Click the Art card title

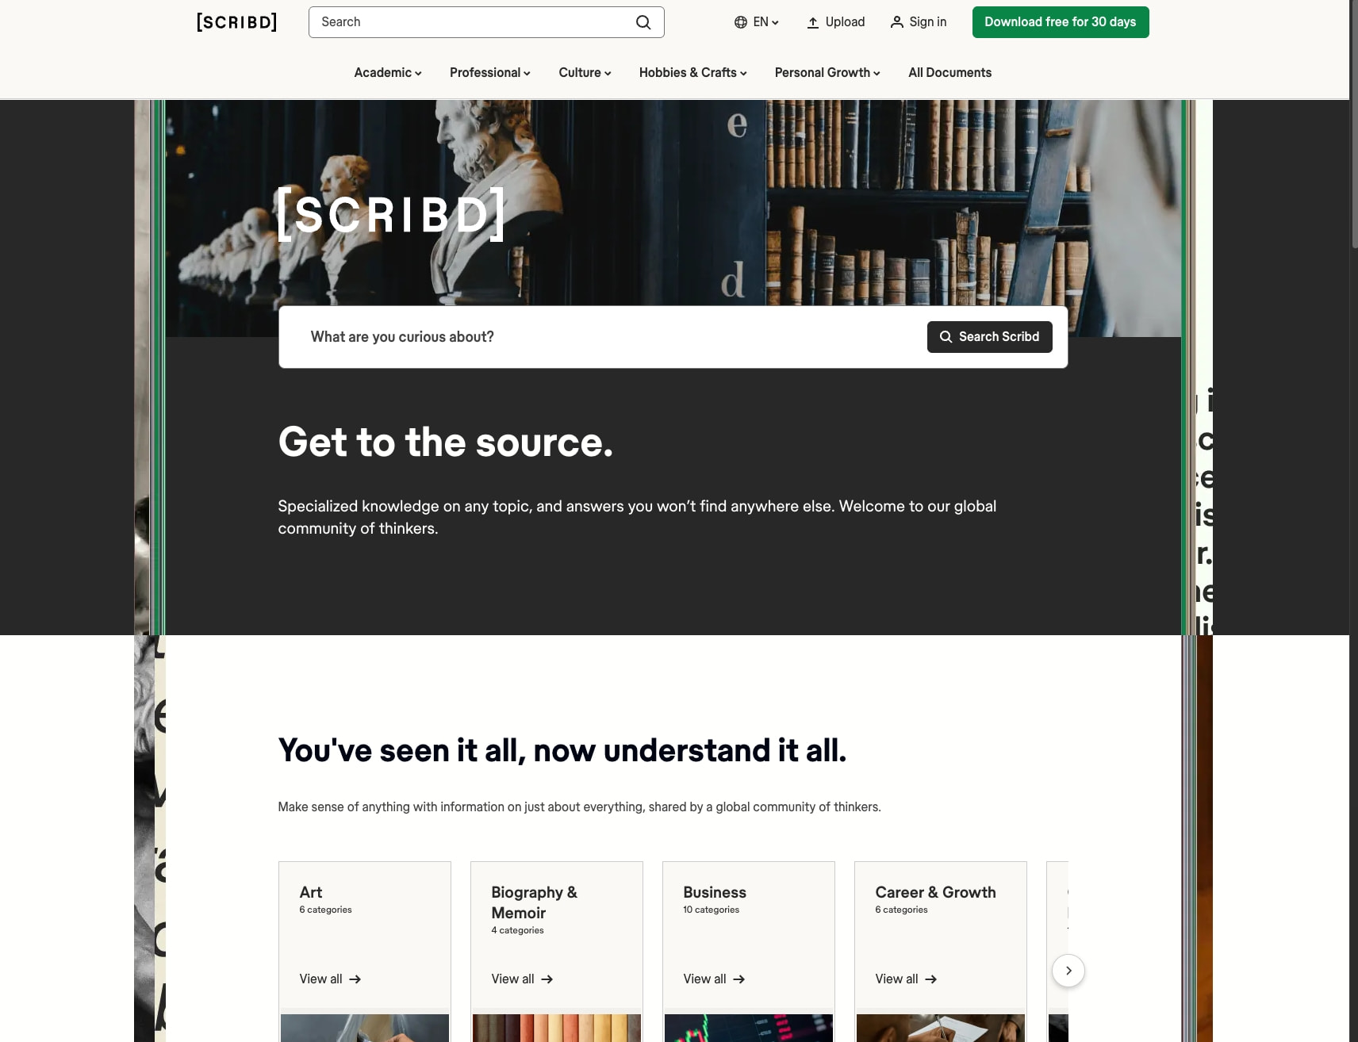pos(310,892)
